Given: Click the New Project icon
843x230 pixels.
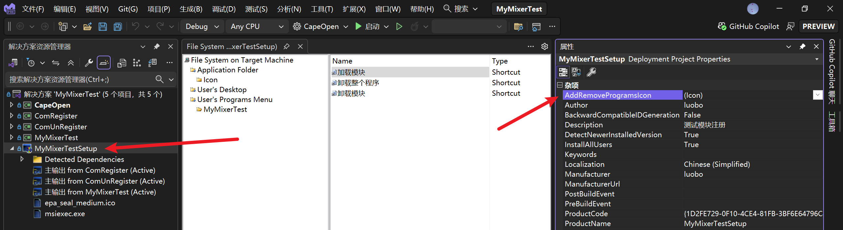Looking at the screenshot, I should click(63, 27).
